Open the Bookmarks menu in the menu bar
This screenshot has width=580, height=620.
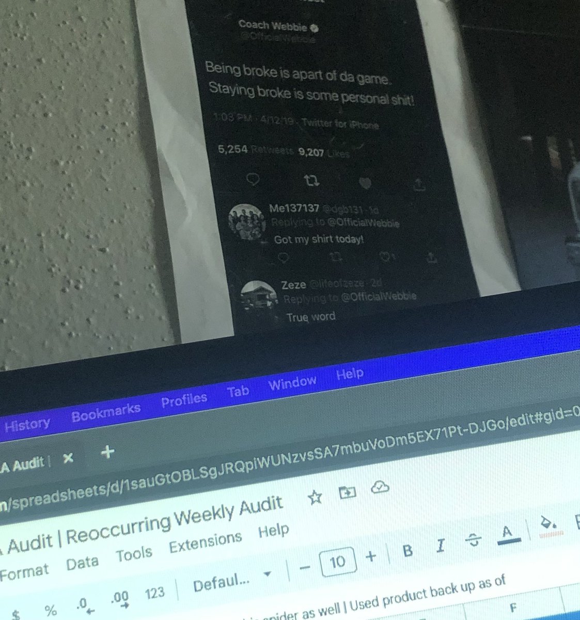(106, 412)
